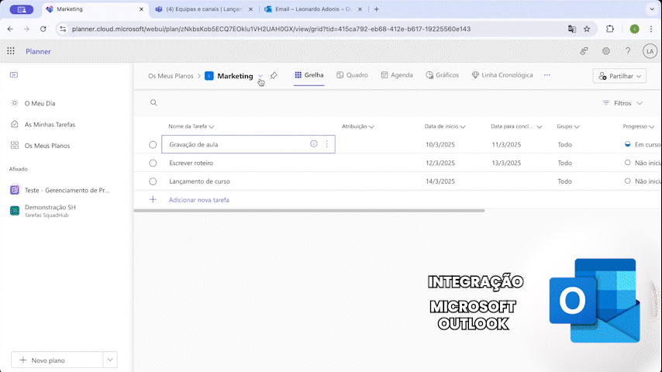
Task: Open pinned plan Teste - Gerenciamento de Pr...
Action: click(67, 190)
